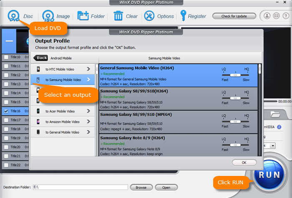The height and width of the screenshot is (198, 292).
Task: Click OK to confirm profile
Action: tap(244, 163)
